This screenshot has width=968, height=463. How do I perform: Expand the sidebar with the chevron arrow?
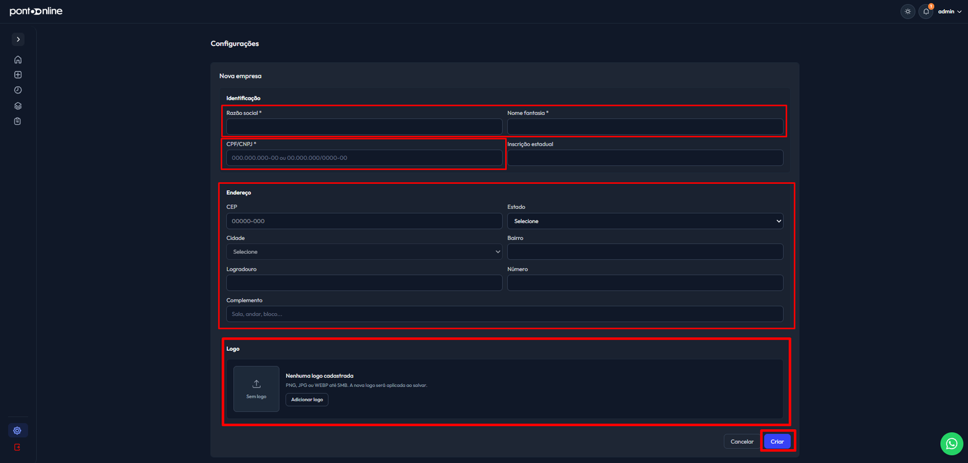[x=18, y=39]
